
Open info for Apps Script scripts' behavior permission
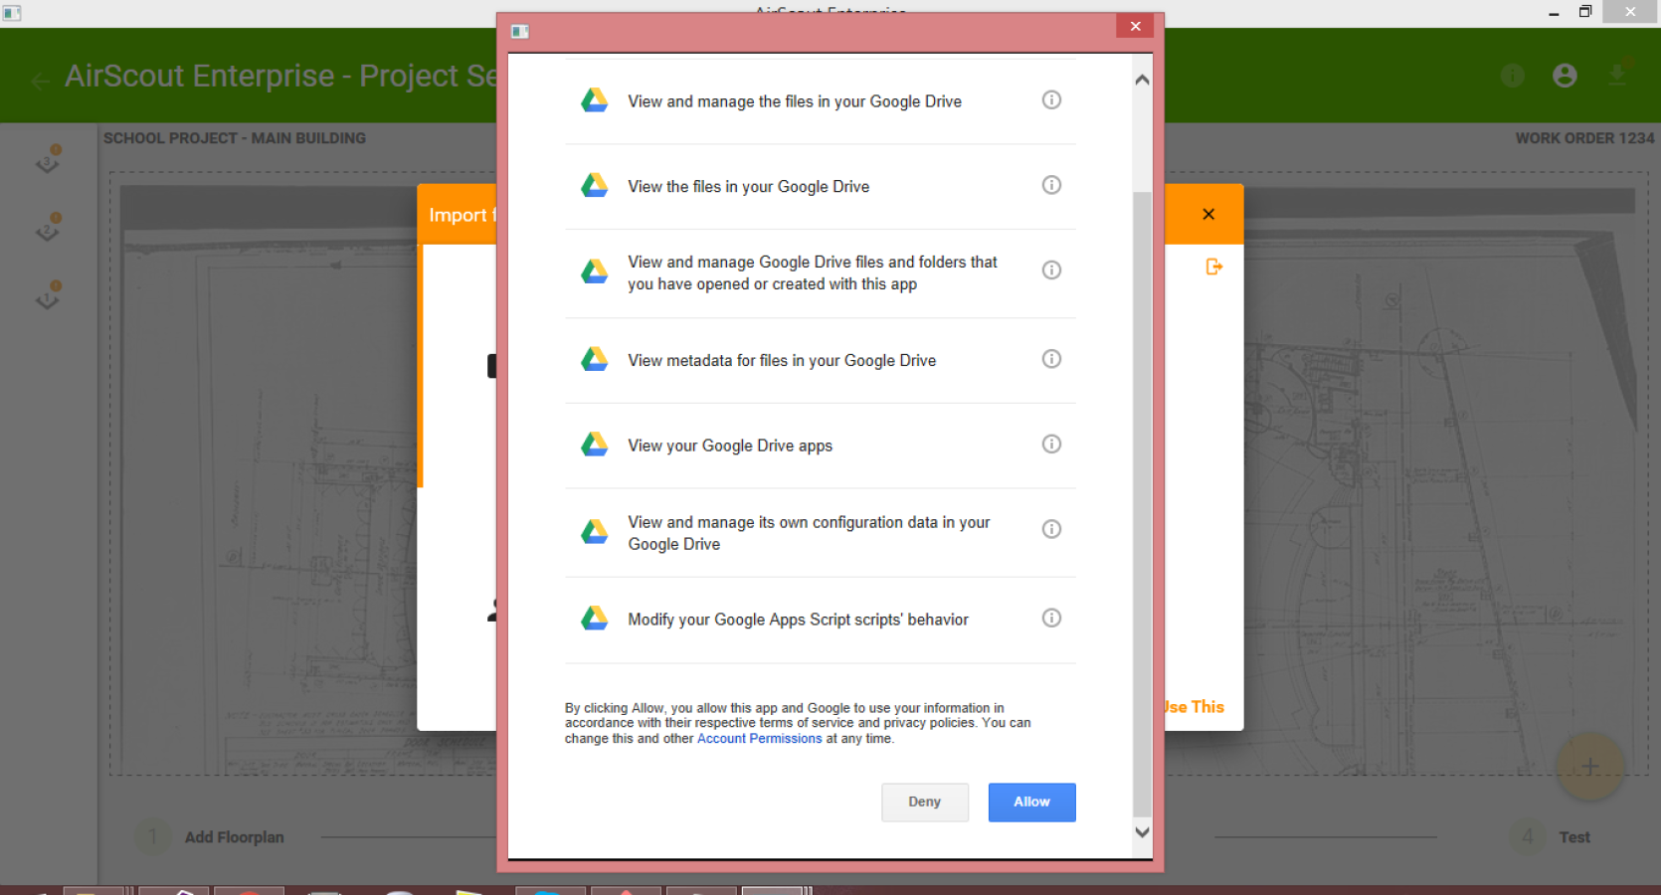pyautogui.click(x=1051, y=618)
